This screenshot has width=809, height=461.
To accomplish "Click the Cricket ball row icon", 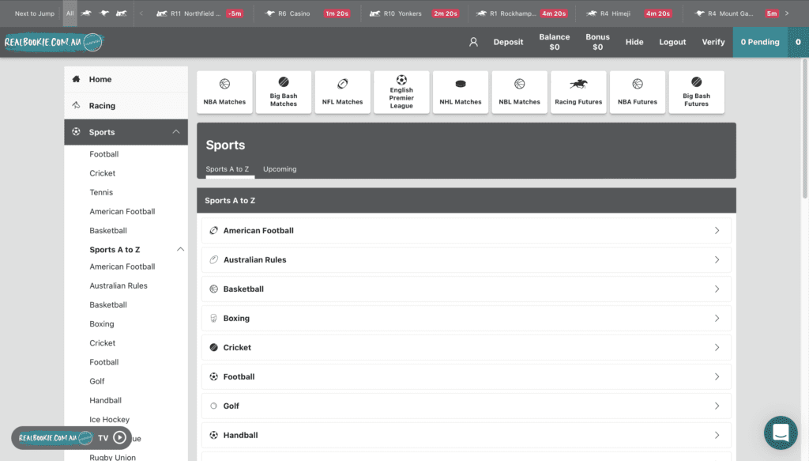I will pos(213,347).
